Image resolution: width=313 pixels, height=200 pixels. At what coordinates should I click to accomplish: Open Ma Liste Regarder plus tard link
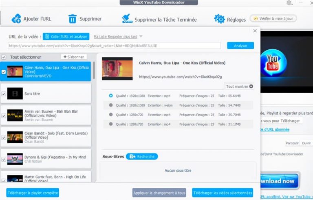point(115,36)
